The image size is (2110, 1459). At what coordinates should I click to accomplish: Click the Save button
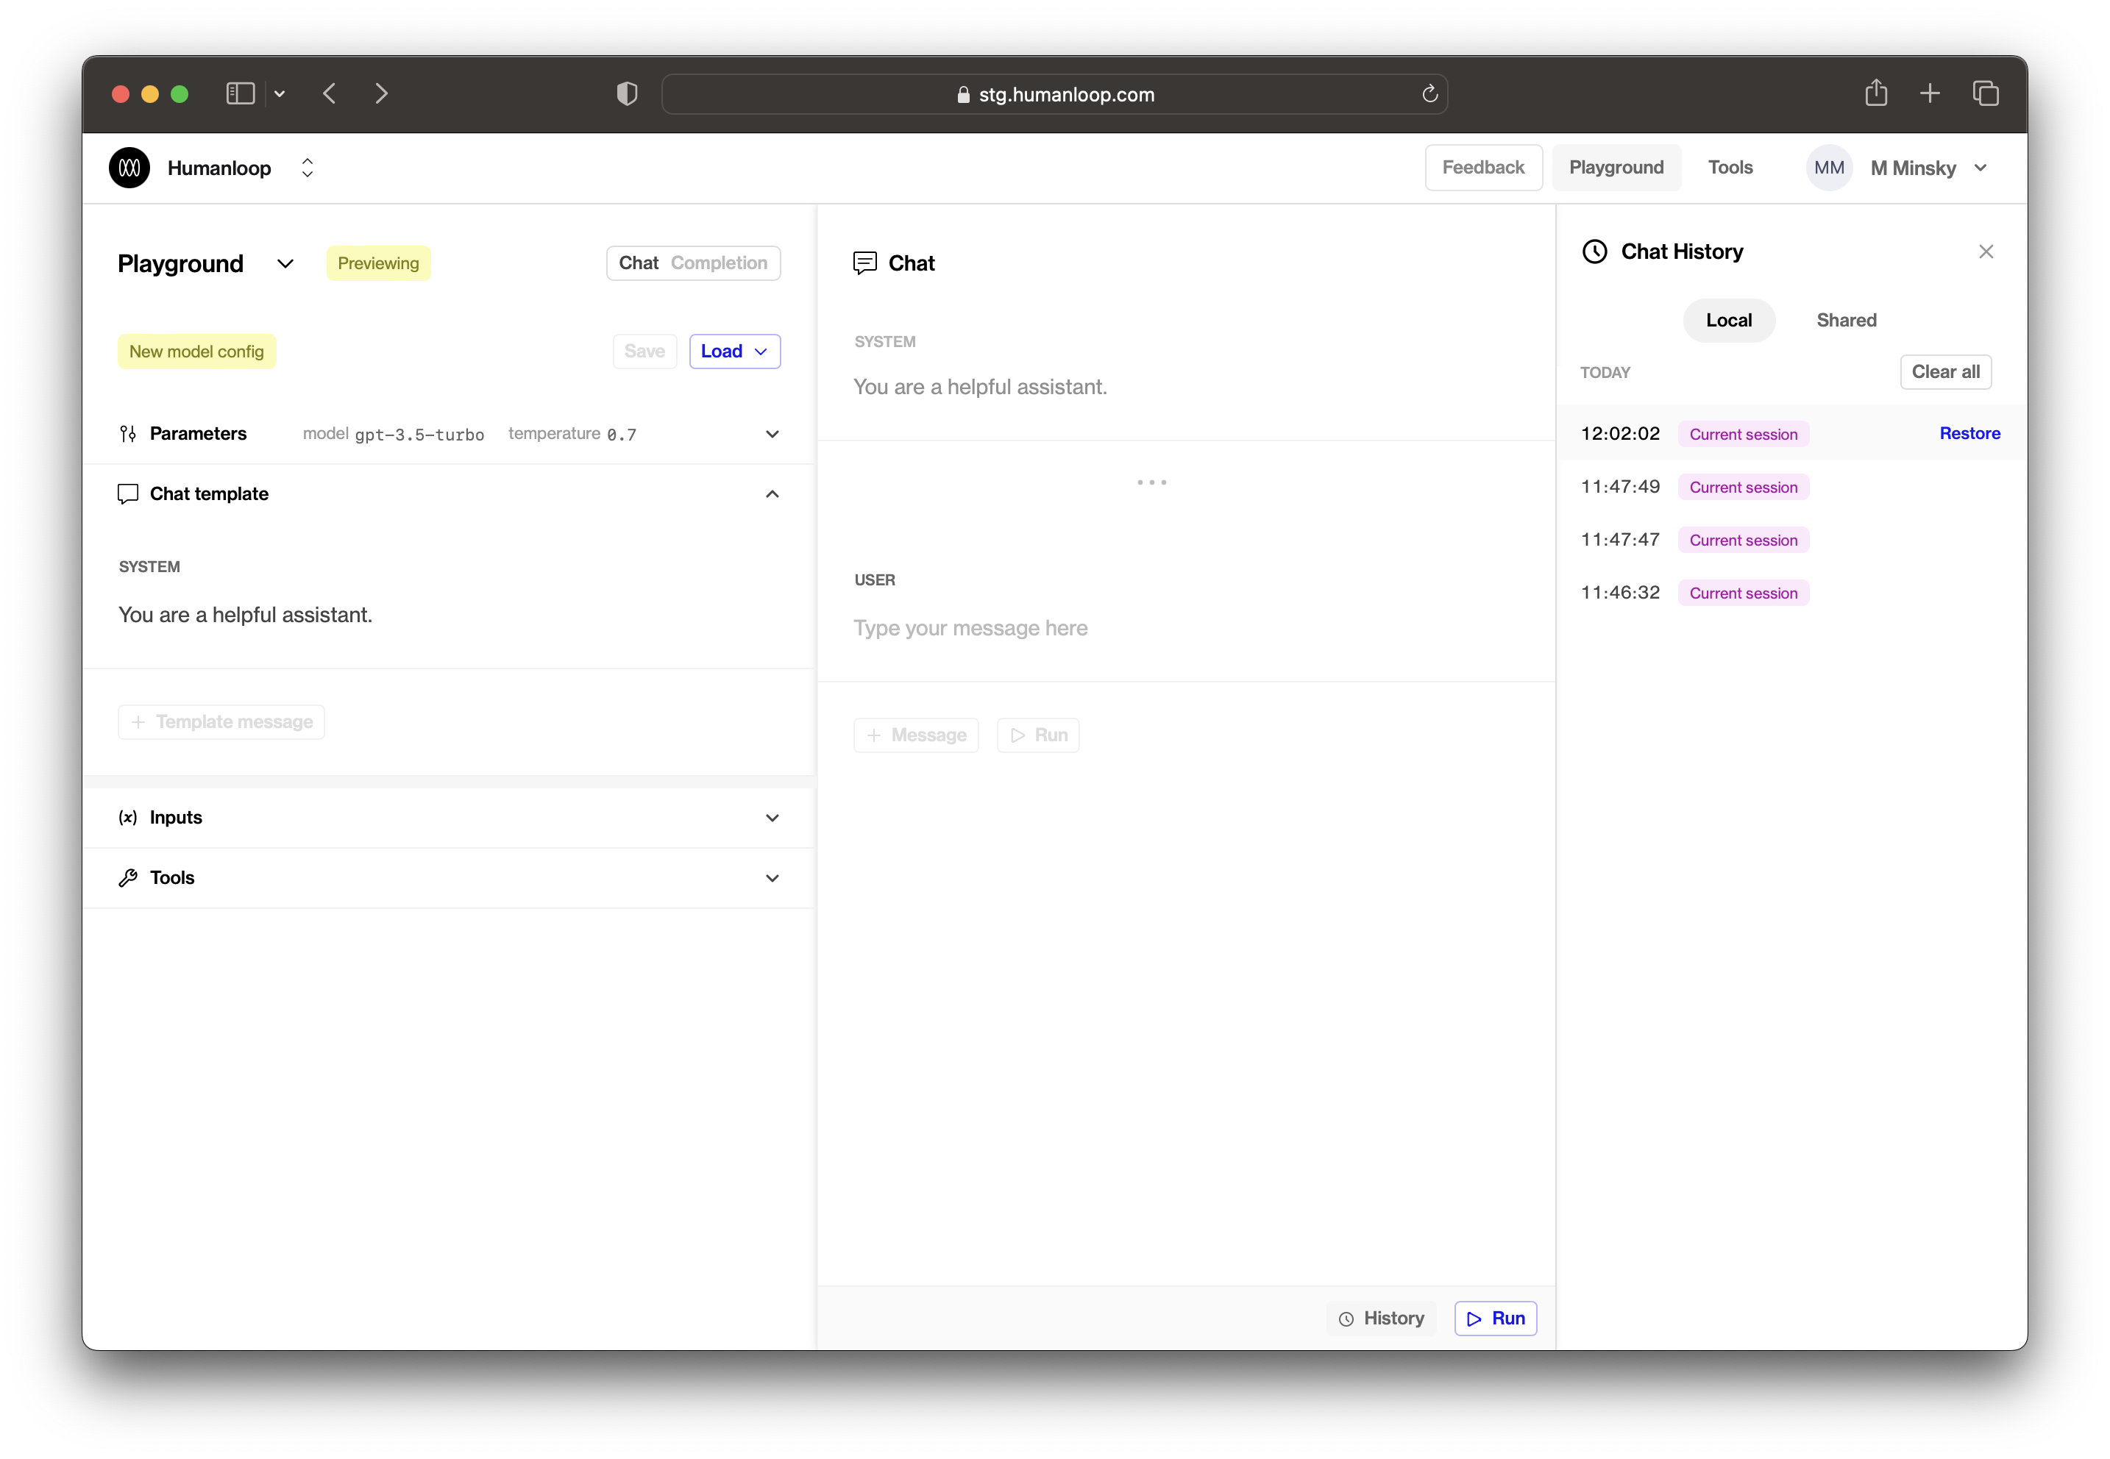click(x=644, y=352)
